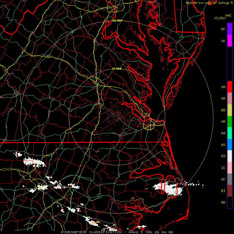Screen dimensions: 234x234
Task: Click the GR legend color swatch
Action: (x=230, y=99)
